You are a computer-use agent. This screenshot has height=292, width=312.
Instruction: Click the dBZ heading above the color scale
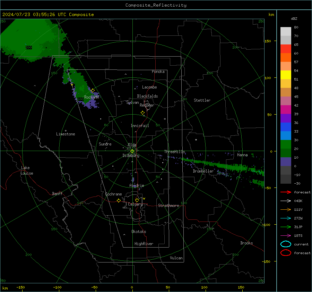coord(294,18)
